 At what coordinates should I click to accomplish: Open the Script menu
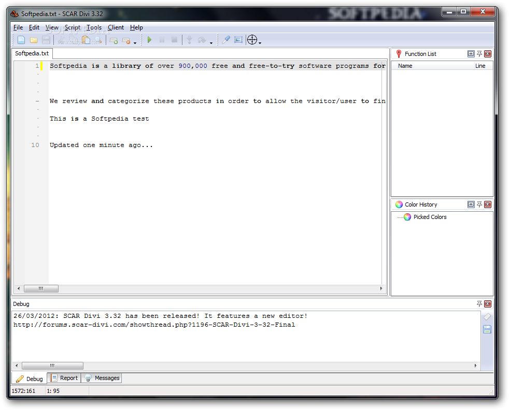tap(73, 27)
